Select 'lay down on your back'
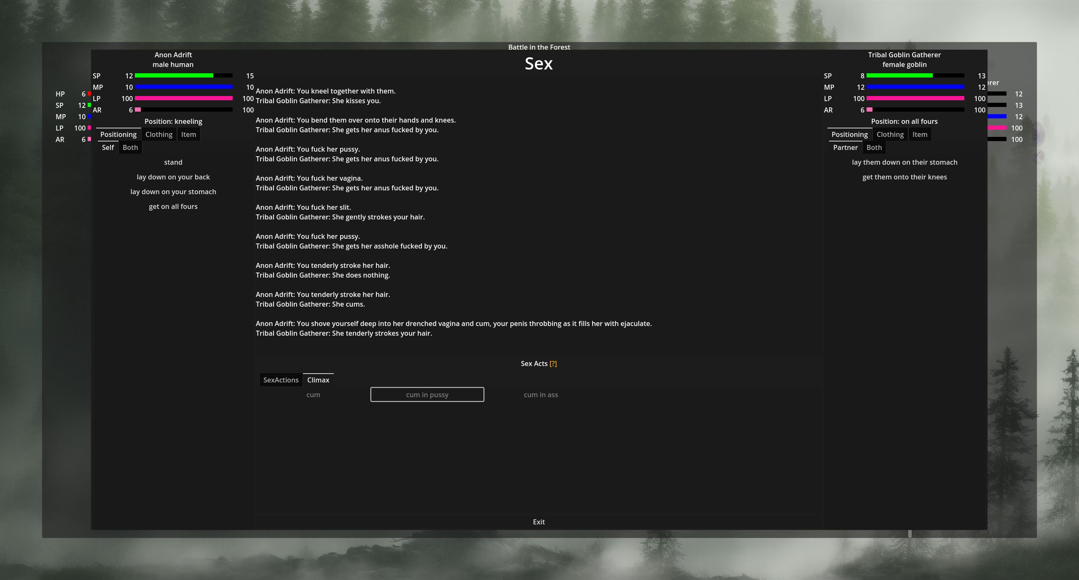 pos(173,177)
